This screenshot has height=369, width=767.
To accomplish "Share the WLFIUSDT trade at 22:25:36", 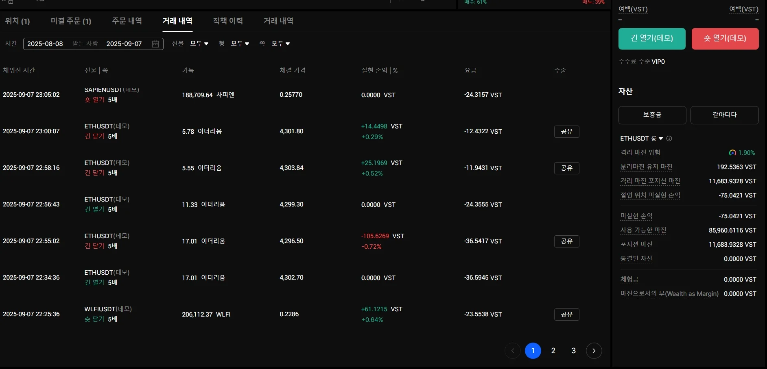I will [x=567, y=315].
